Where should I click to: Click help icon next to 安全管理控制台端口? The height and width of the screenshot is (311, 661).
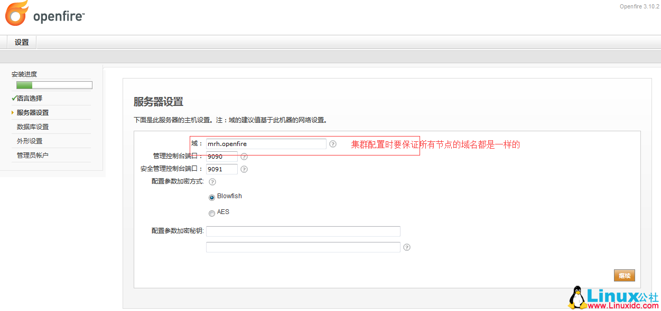click(244, 169)
